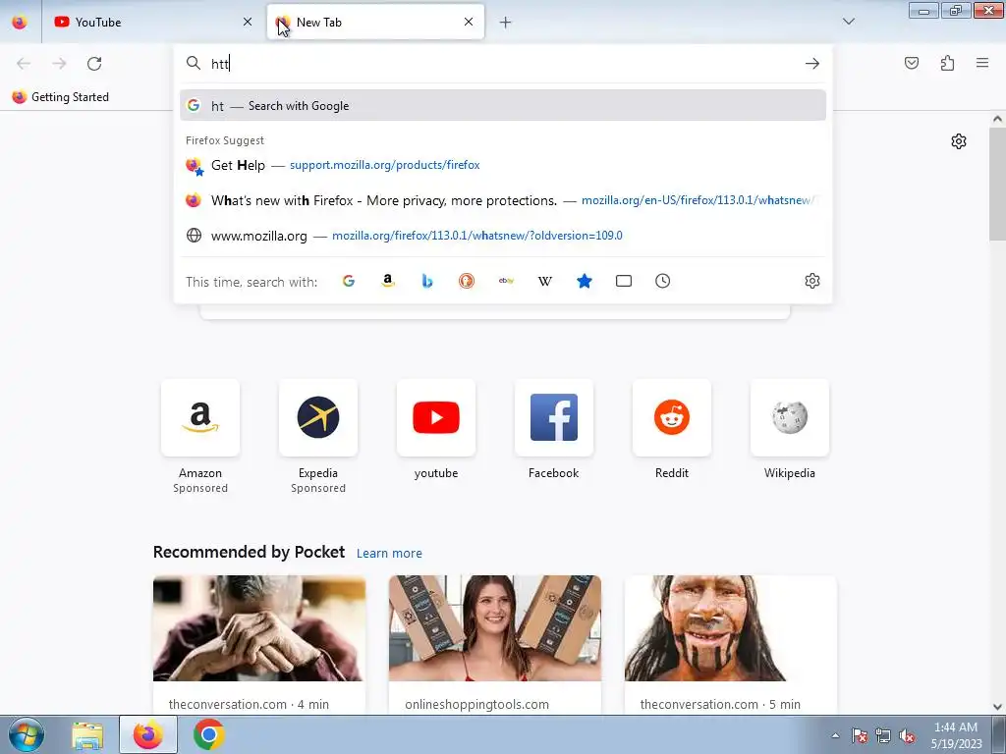Search this time with DuckDuckGo icon
This screenshot has height=754, width=1006.
(467, 281)
